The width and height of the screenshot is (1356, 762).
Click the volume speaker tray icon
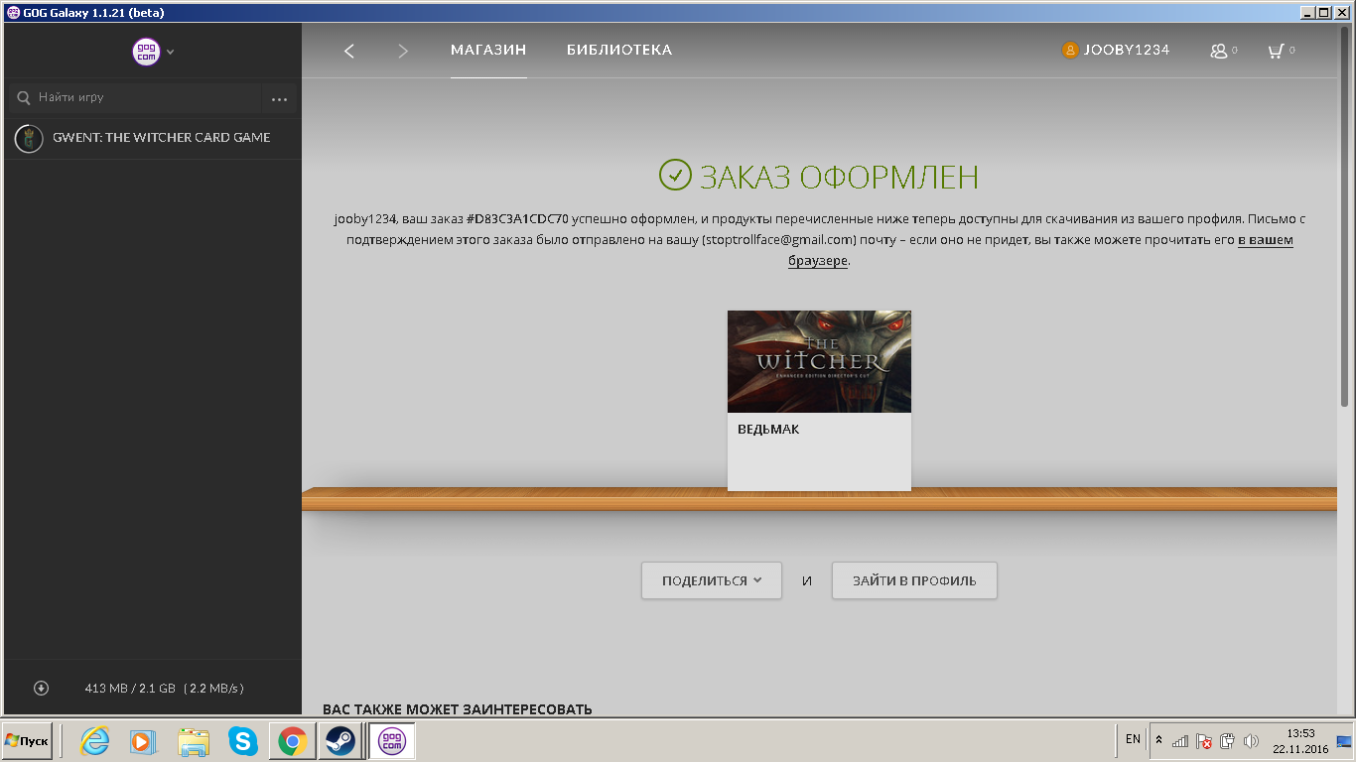coord(1251,740)
